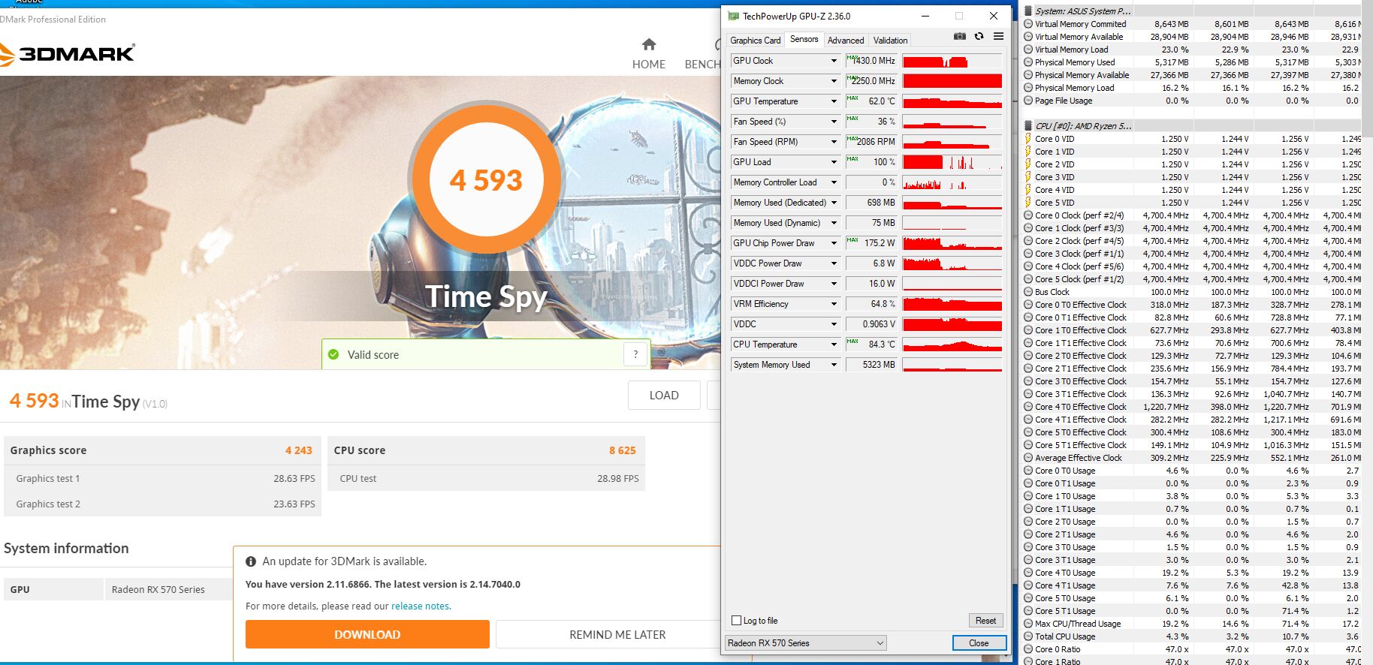Switch to the Graphics Card tab
This screenshot has height=665, width=1373.
coord(755,41)
